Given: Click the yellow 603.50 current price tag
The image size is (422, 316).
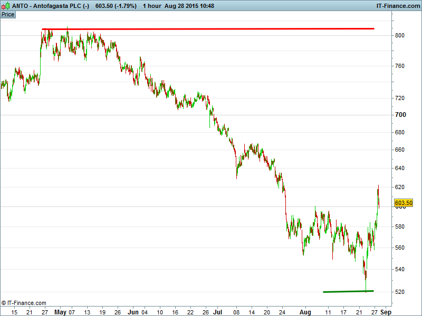Looking at the screenshot, I should (404, 203).
